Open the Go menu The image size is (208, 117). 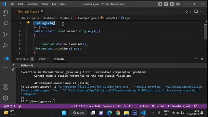(x=54, y=4)
